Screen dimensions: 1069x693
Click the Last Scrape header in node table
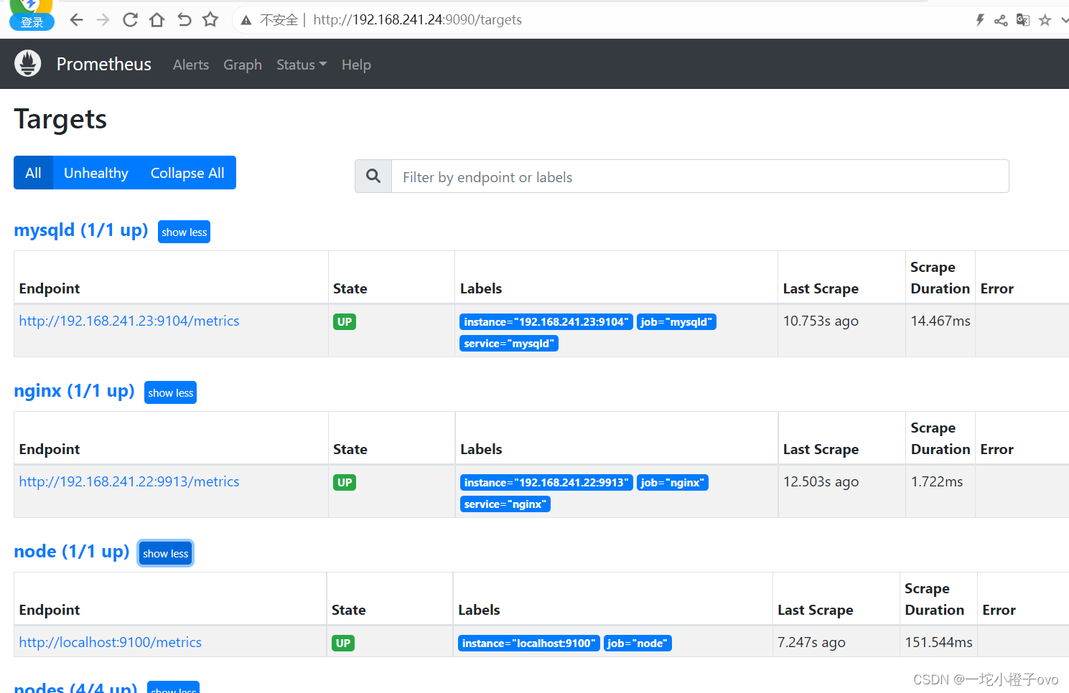(x=816, y=610)
